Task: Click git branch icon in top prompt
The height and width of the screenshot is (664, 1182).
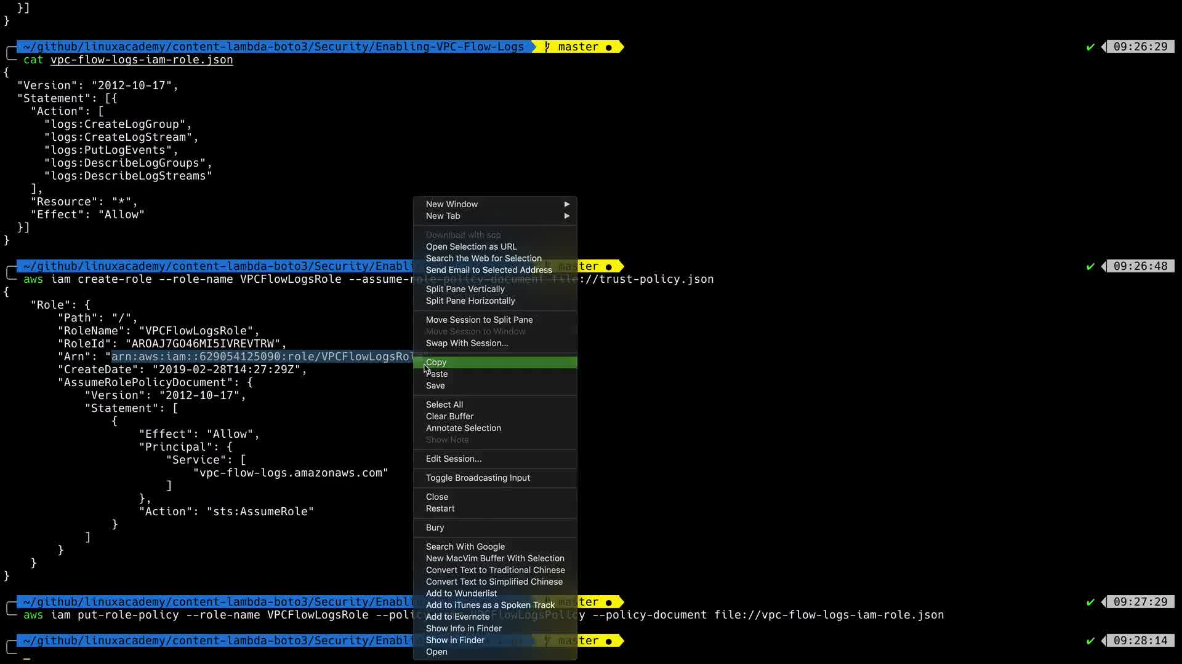Action: [547, 47]
